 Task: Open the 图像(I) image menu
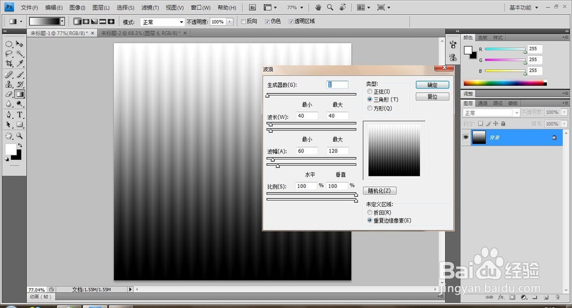tap(77, 7)
